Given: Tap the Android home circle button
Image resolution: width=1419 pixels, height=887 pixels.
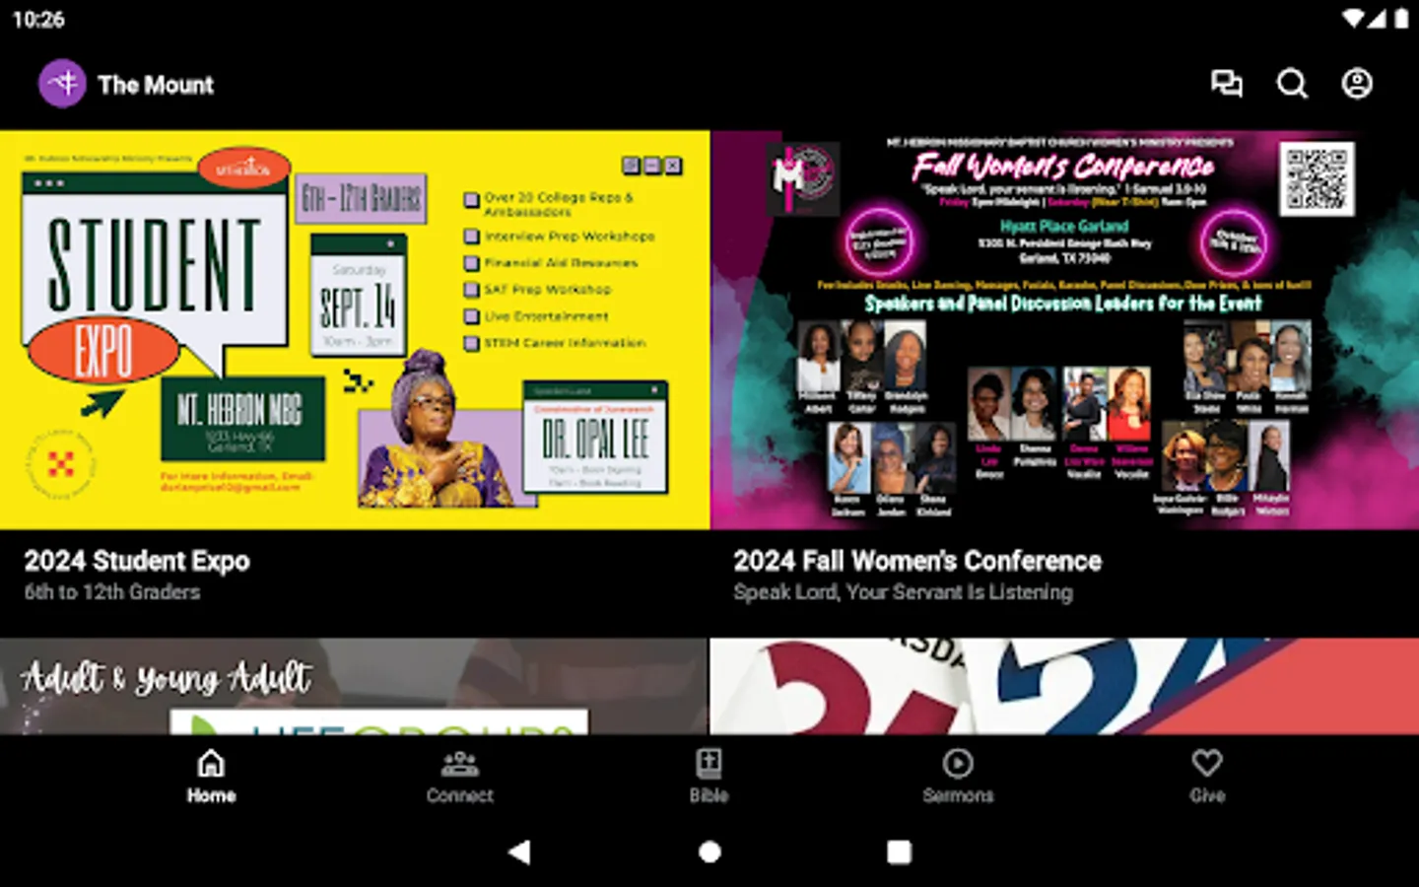Looking at the screenshot, I should tap(709, 852).
